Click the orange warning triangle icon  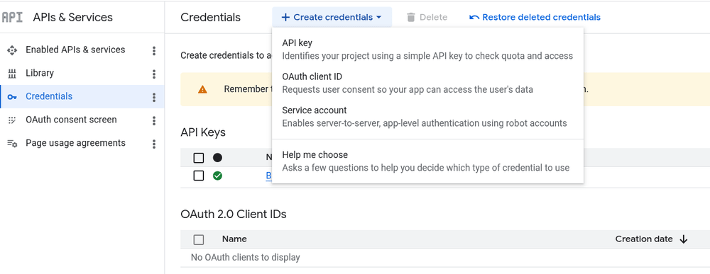click(202, 89)
